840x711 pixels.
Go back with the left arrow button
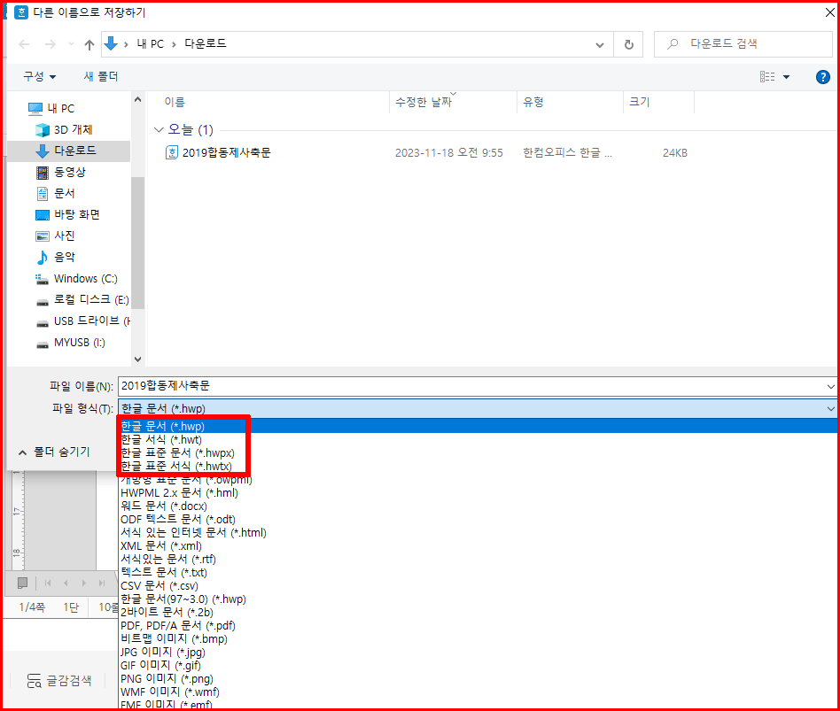coord(24,44)
